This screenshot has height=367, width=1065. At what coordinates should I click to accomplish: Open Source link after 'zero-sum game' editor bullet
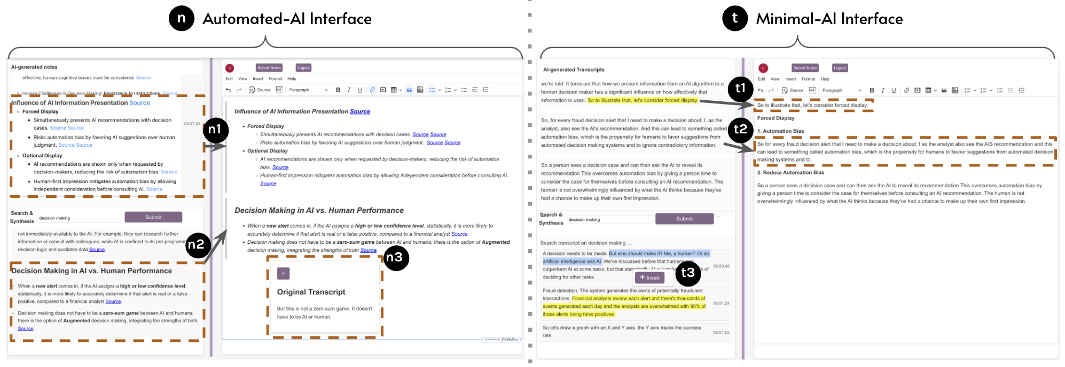pyautogui.click(x=368, y=250)
